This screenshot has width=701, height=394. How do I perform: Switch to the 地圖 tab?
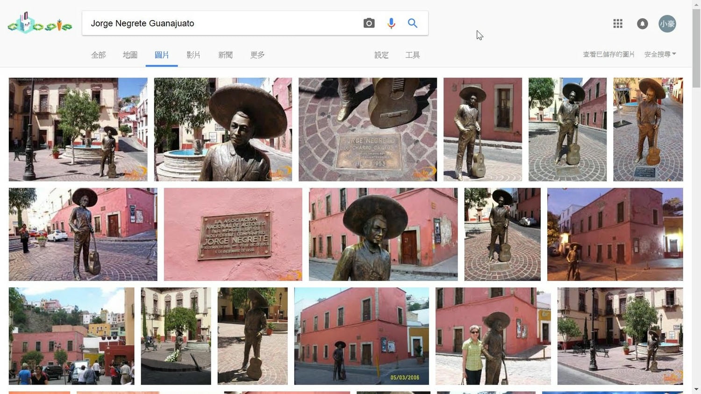click(130, 55)
